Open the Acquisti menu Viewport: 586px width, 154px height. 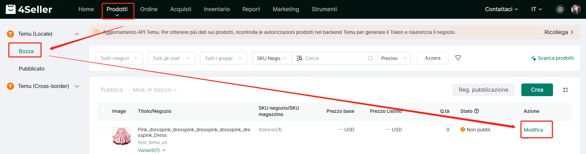(181, 9)
